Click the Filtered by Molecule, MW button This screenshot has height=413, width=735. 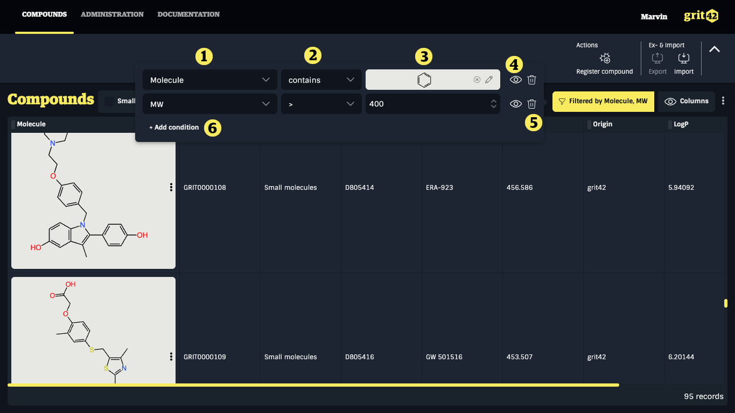coord(603,101)
